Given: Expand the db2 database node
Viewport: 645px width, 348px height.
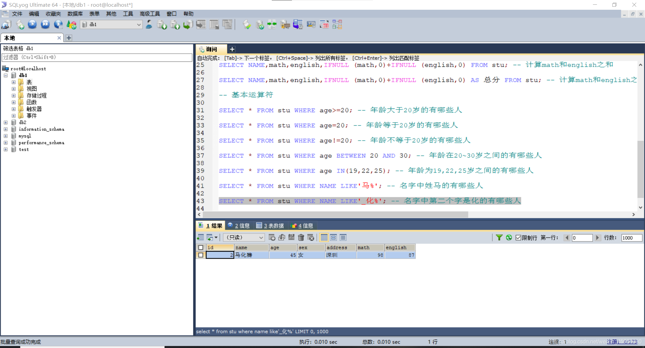Looking at the screenshot, I should [6, 123].
